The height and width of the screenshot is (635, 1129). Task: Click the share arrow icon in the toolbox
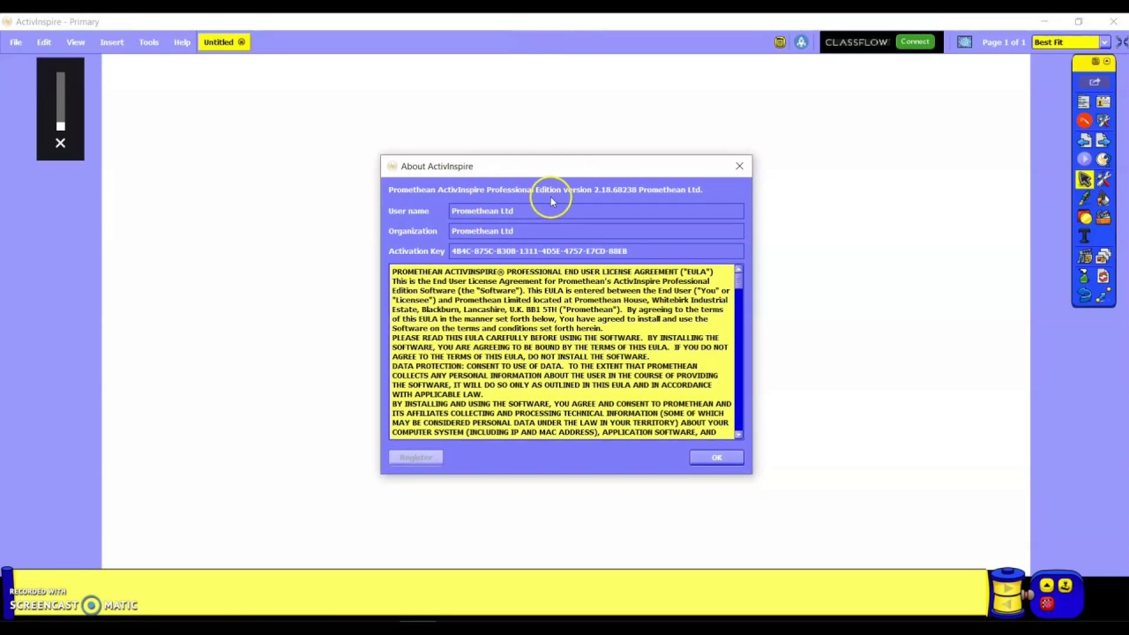point(1095,82)
